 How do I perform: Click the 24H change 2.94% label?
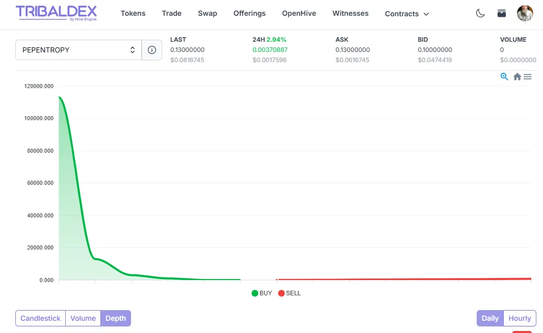(x=269, y=39)
